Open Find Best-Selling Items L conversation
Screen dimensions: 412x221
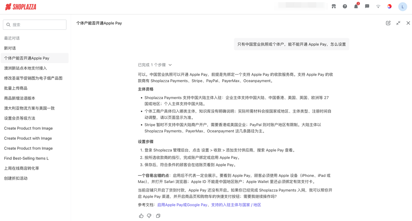click(x=34, y=158)
